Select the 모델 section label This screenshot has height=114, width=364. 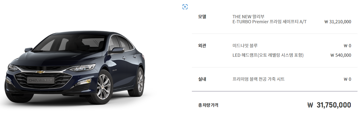202,17
